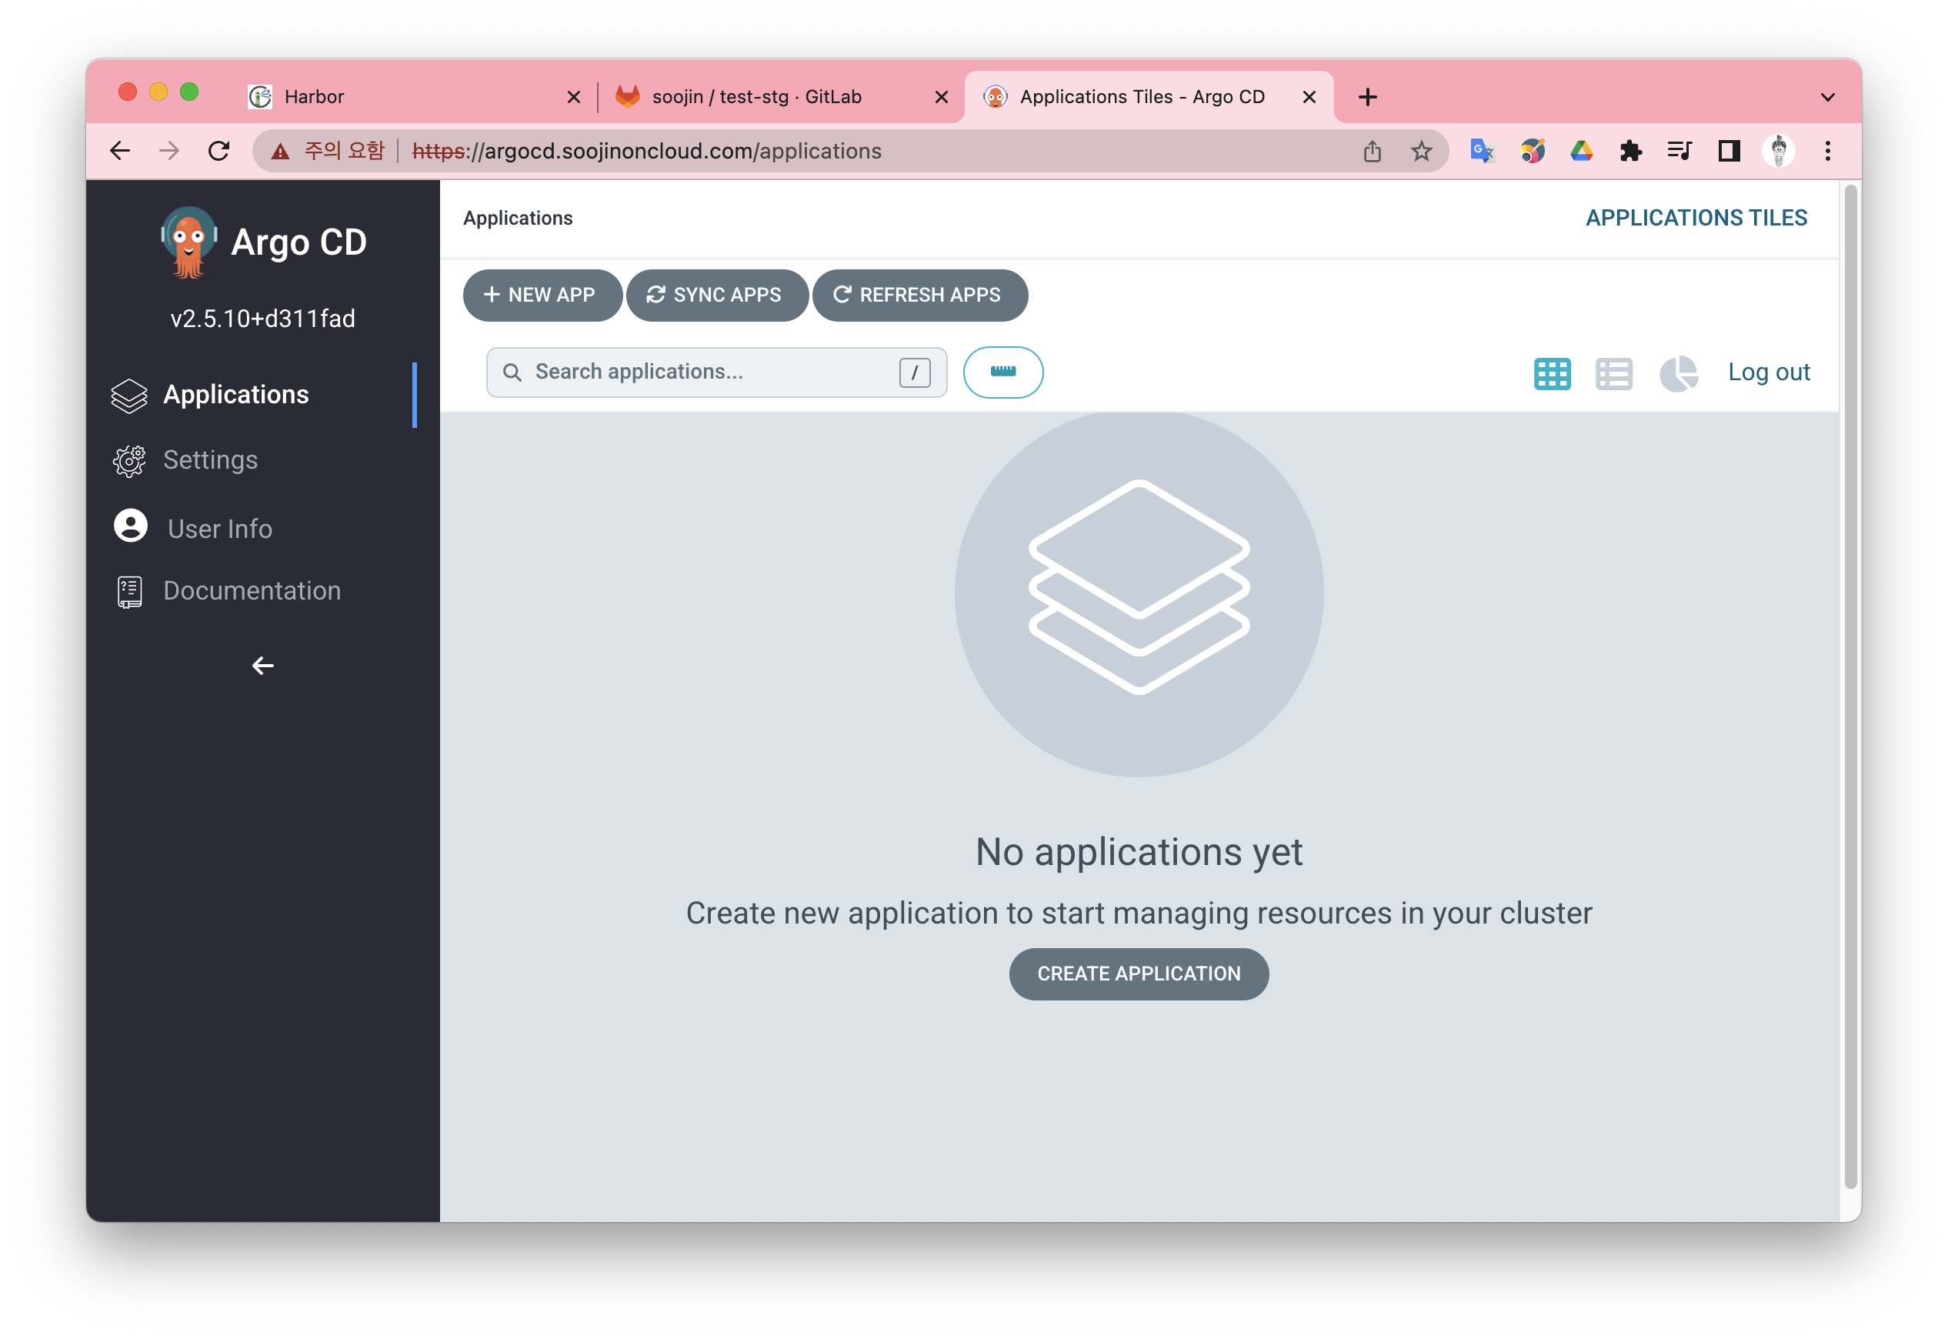Collapse the Argo CD sidebar arrow
Screen dimensions: 1948x1336
(262, 666)
